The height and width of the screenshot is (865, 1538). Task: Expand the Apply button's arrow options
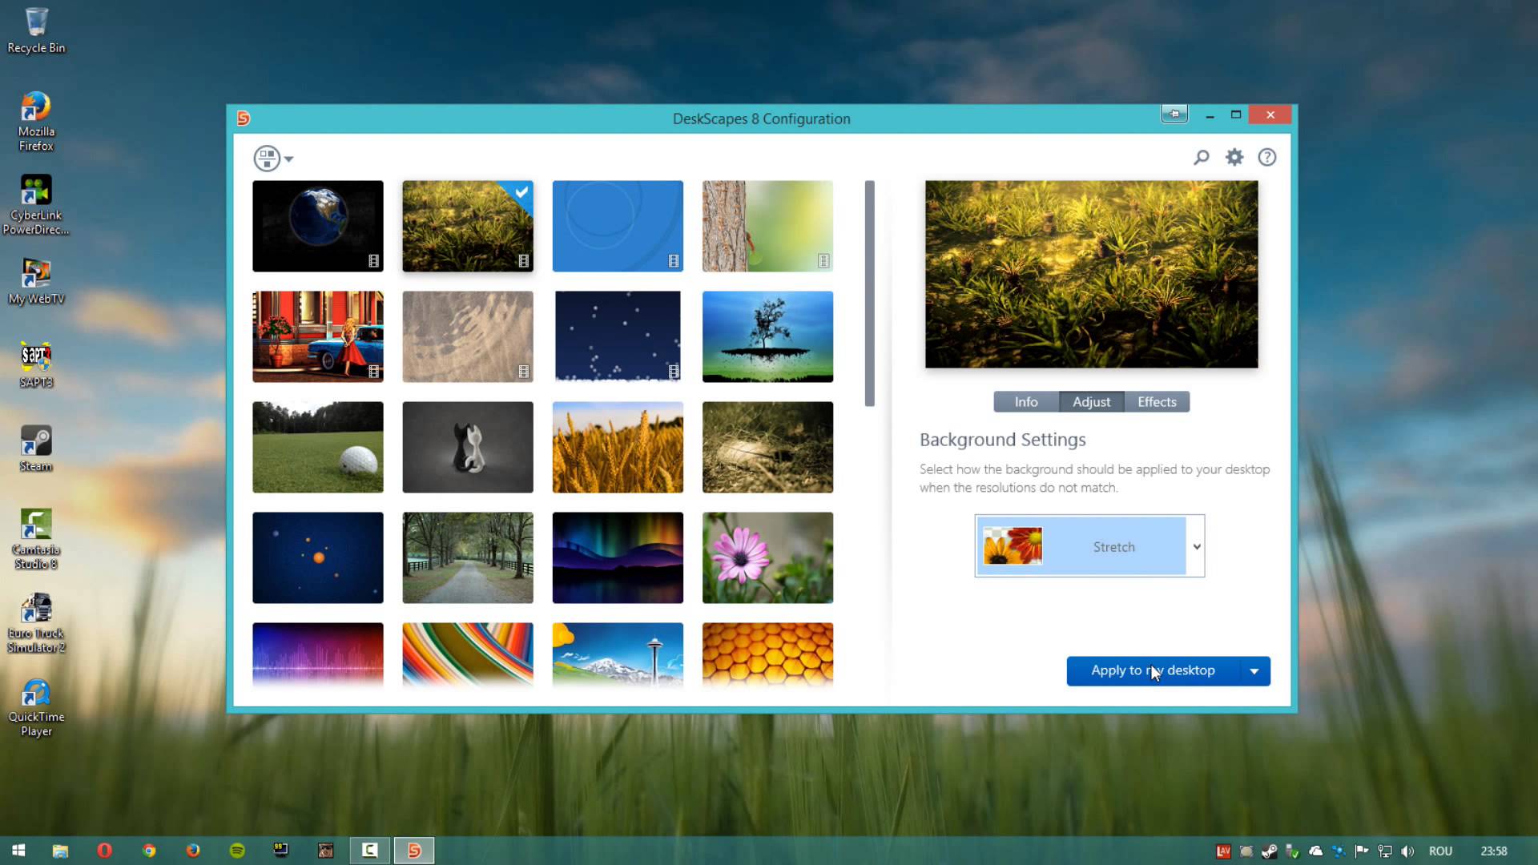point(1254,671)
